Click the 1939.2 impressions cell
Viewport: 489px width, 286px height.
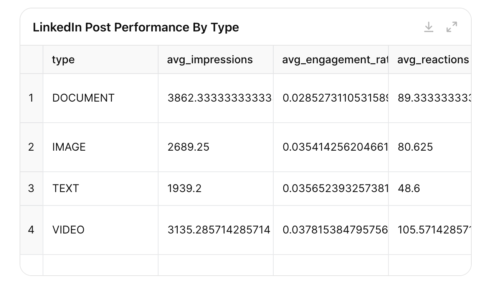click(x=185, y=189)
